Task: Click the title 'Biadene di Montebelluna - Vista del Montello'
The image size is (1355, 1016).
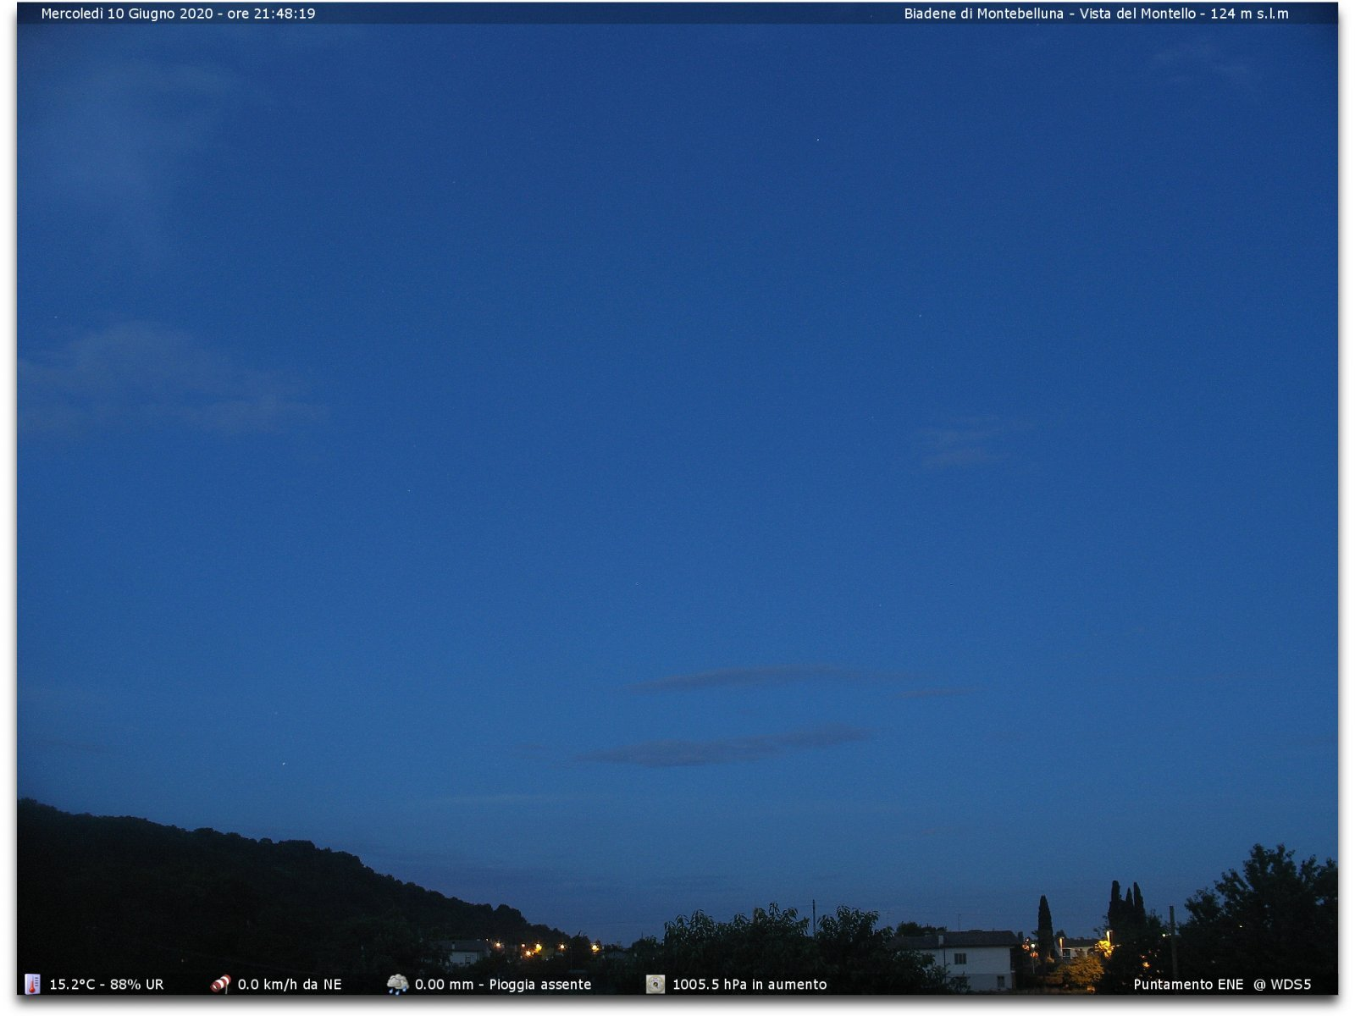Action: click(x=1050, y=14)
